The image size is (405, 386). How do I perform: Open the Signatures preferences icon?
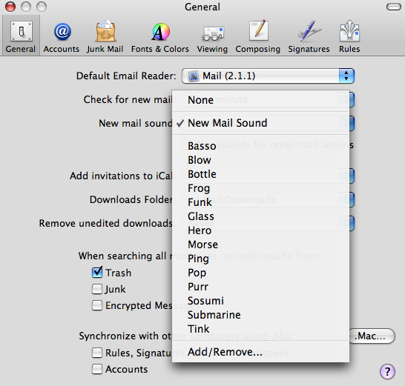(309, 37)
